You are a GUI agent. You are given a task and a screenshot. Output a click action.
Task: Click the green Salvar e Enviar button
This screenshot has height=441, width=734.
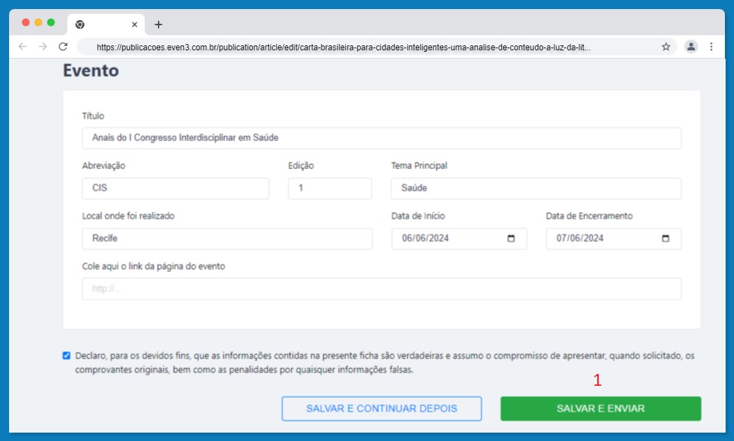tap(600, 409)
